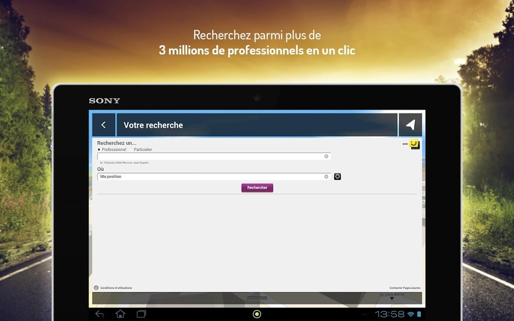
Task: Tap the Votre recherche header title
Action: [x=153, y=125]
